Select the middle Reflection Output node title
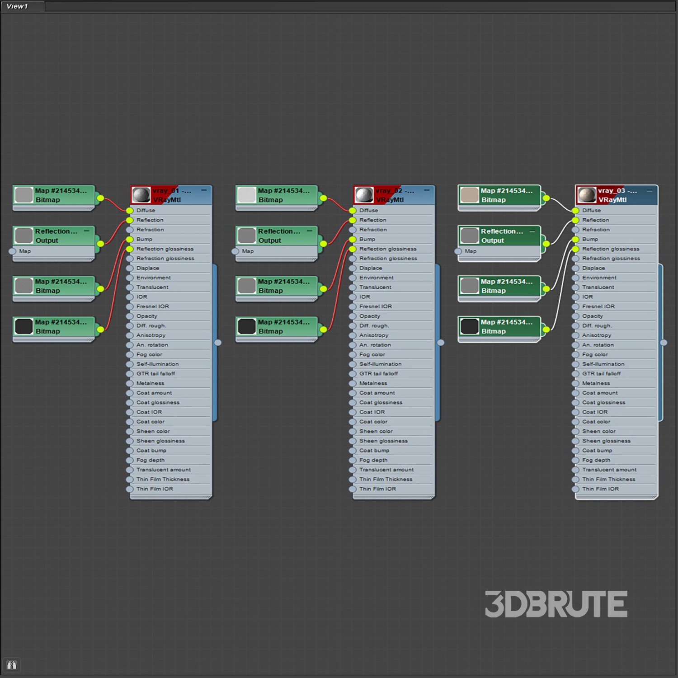678x678 pixels. (x=279, y=235)
